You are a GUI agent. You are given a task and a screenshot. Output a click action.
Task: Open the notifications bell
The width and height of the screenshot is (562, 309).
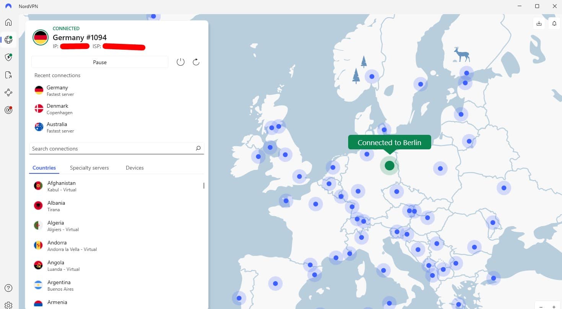click(x=554, y=23)
